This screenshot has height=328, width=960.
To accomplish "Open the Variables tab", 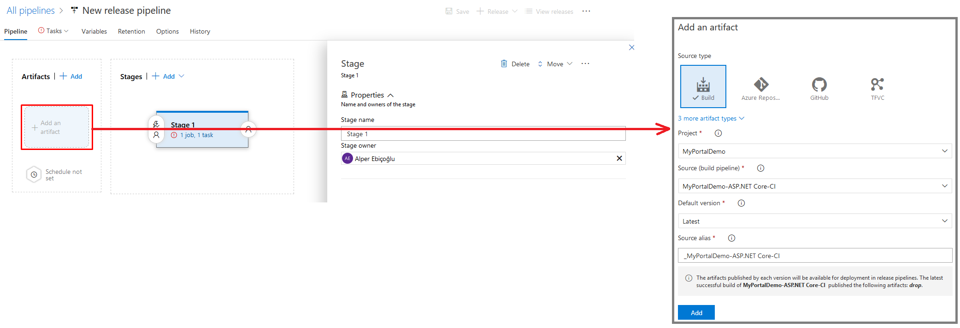I will 94,31.
